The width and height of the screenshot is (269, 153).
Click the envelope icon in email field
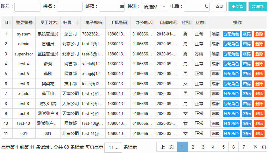click(x=122, y=6)
